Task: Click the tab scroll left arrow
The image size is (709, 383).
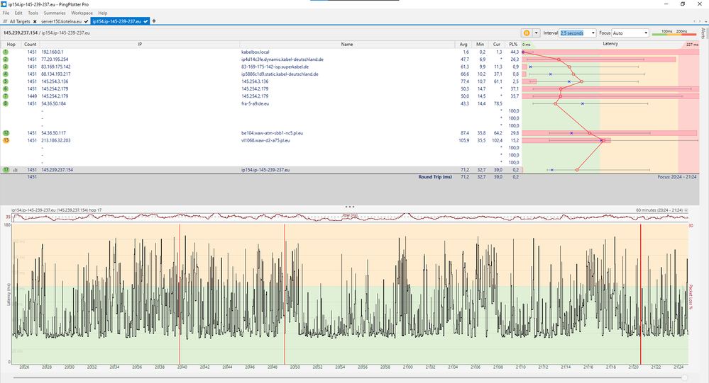Action: click(695, 21)
